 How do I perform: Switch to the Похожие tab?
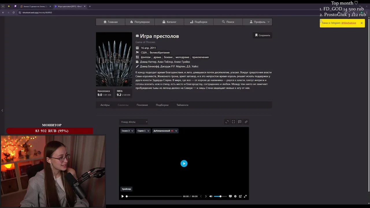142,105
